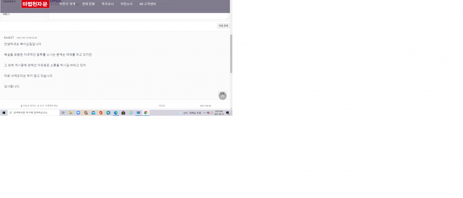This screenshot has height=198, width=463.
Task: Open File Explorer from the taskbar
Action: pos(71,113)
